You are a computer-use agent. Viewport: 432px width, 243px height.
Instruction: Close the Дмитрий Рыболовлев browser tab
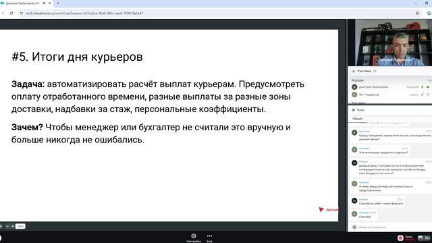coord(49,3)
